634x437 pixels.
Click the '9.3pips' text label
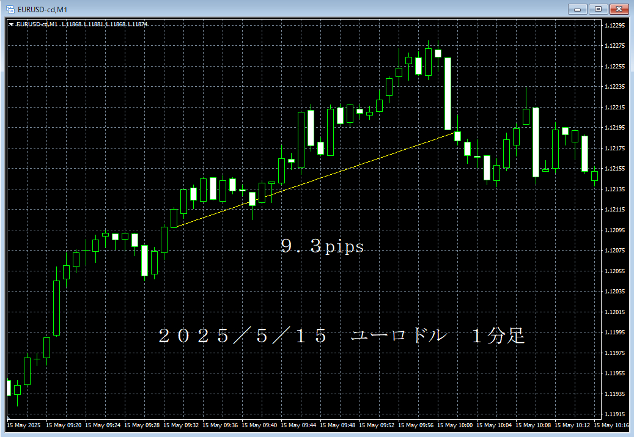(322, 246)
